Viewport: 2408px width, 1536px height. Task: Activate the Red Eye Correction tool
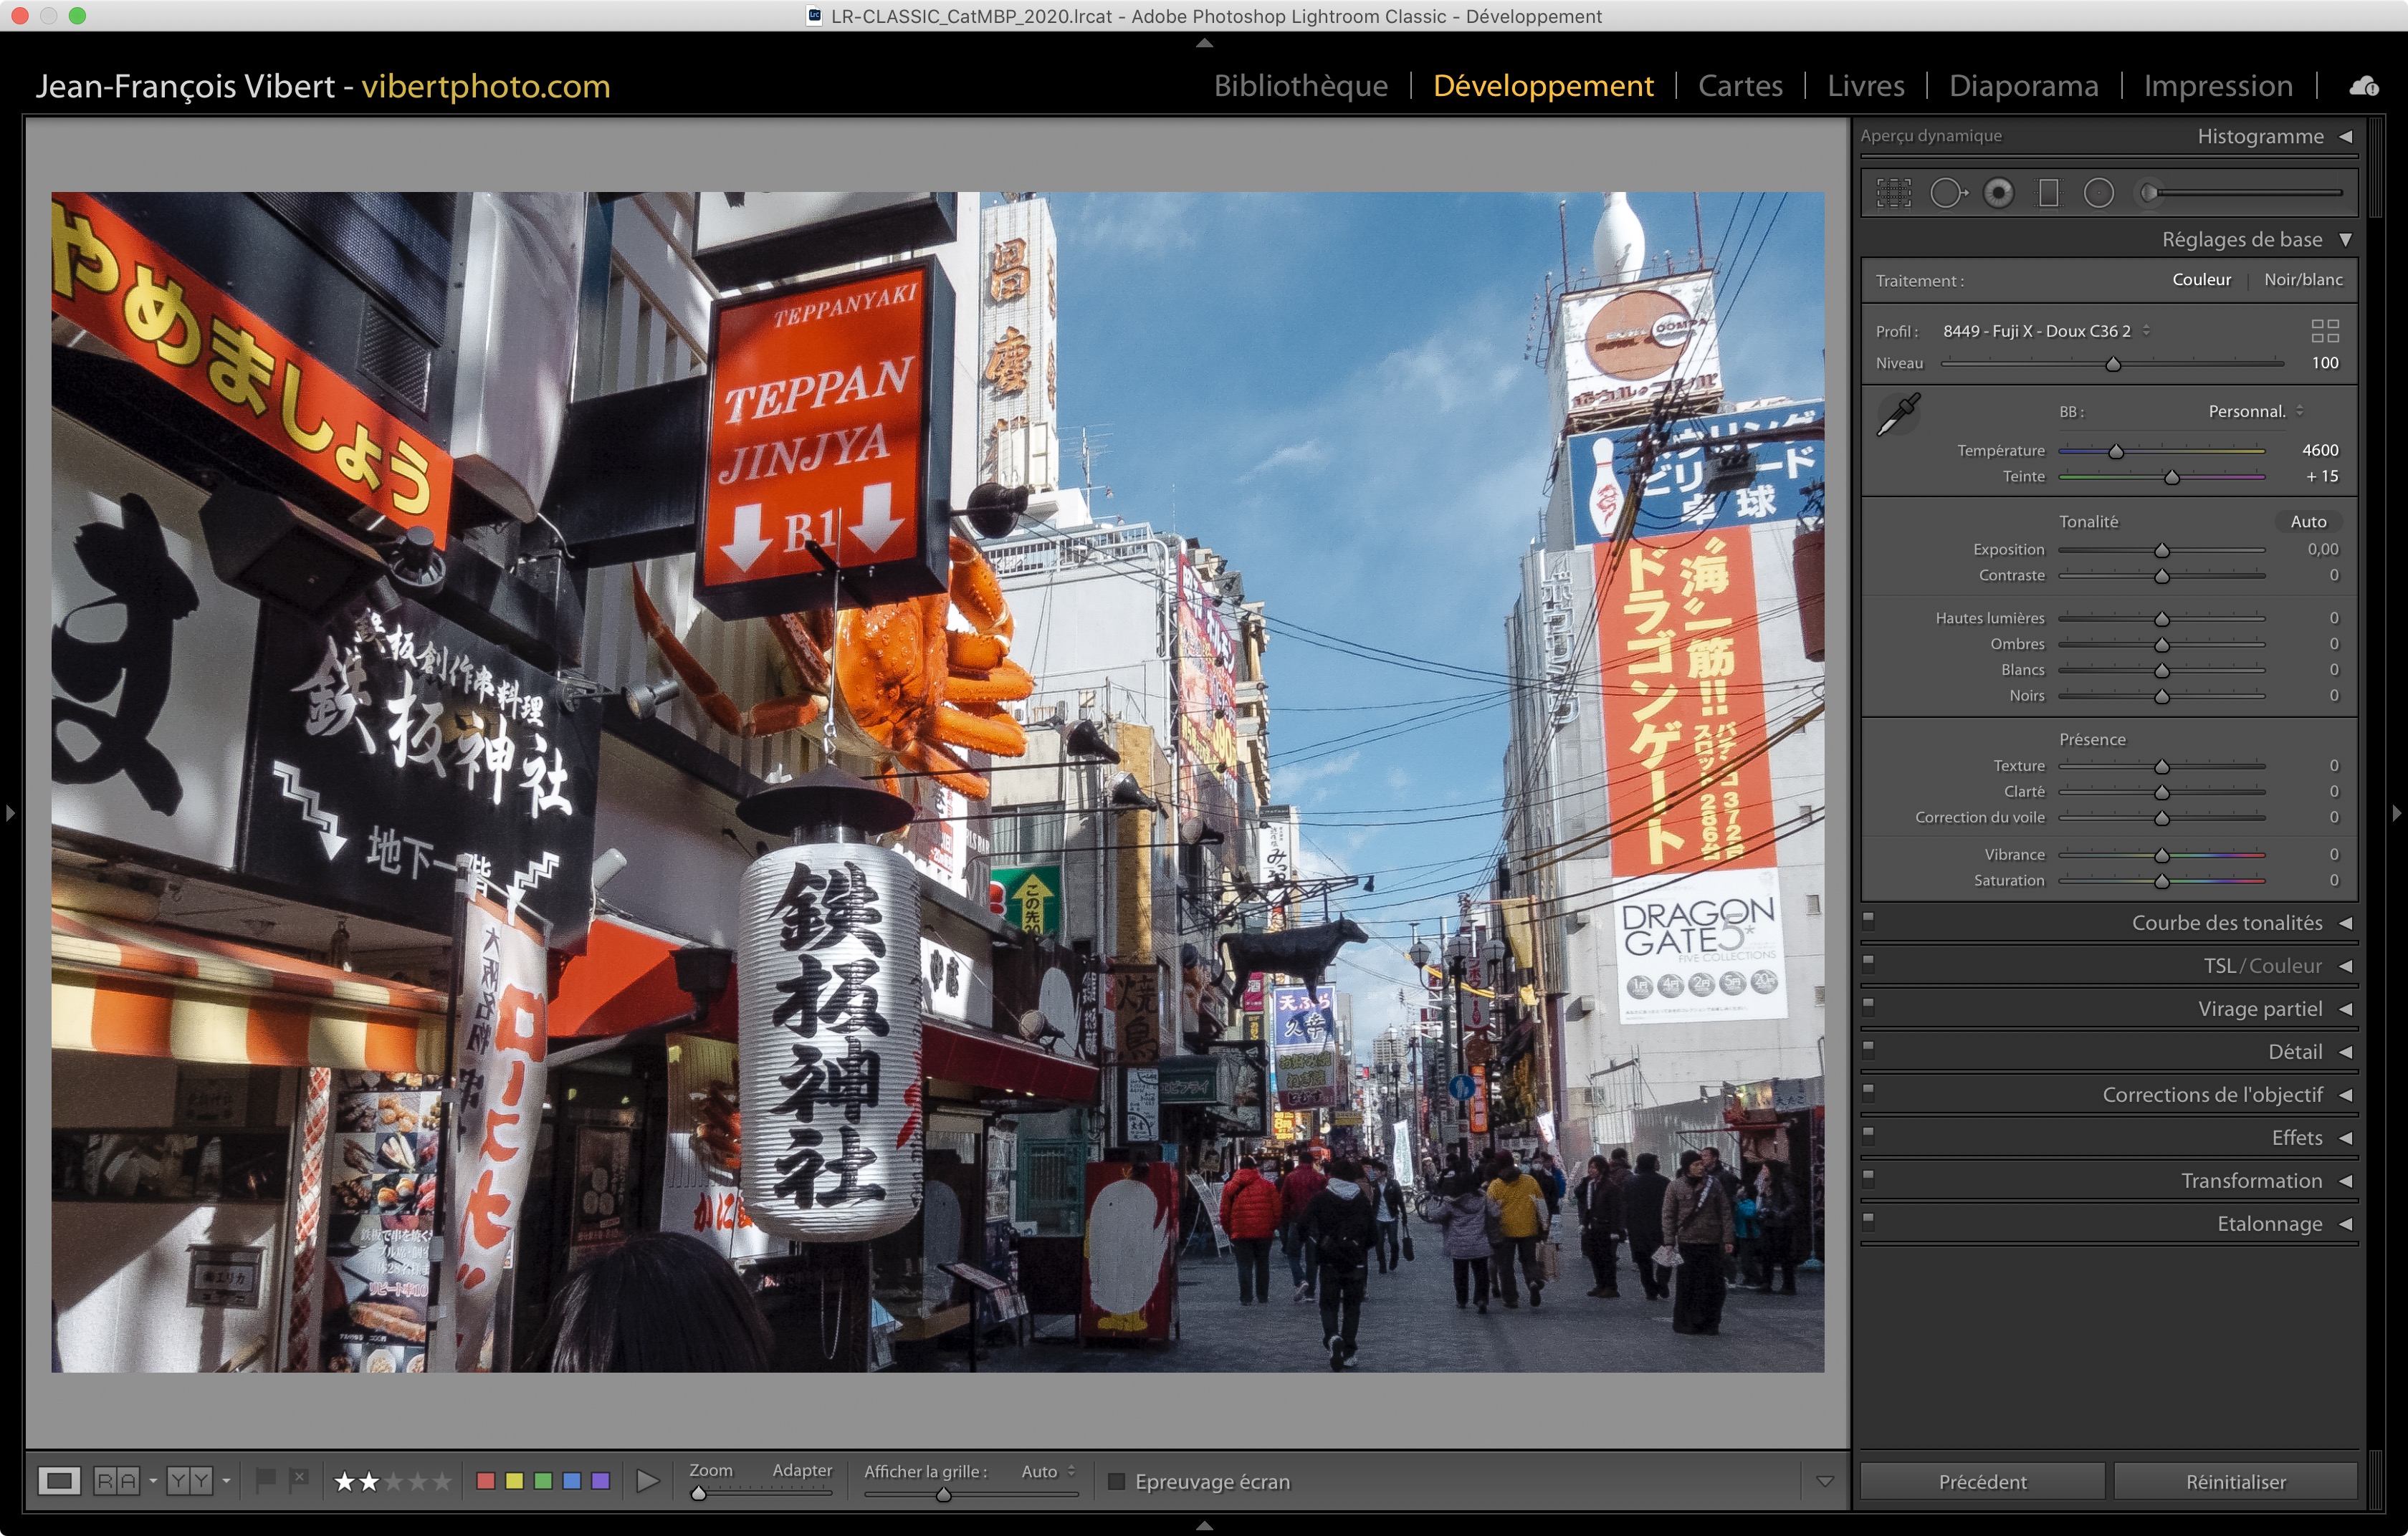click(1998, 192)
